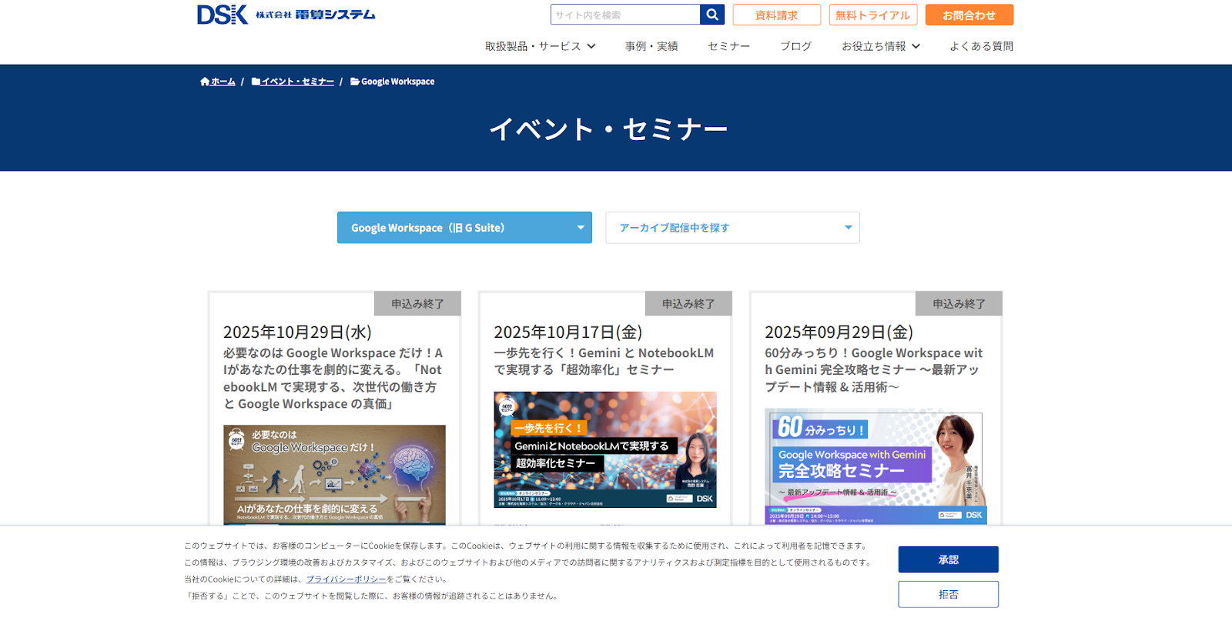Click the brain image thumbnail of October 29 seminar
The height and width of the screenshot is (621, 1232).
point(334,475)
